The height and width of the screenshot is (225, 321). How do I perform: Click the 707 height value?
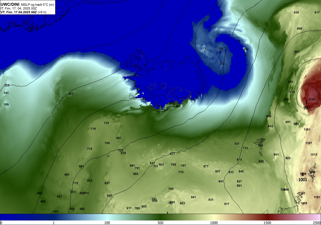pyautogui.click(x=237, y=144)
